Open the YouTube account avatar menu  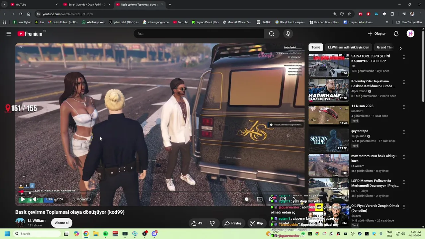click(410, 34)
